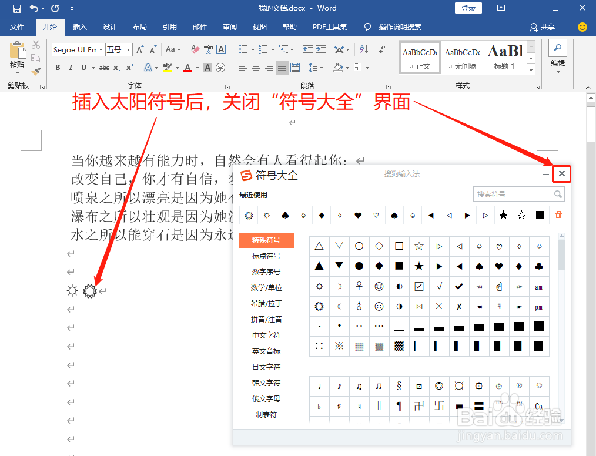Click the 操作说明搜索 box
This screenshot has height=456, width=596.
point(400,27)
